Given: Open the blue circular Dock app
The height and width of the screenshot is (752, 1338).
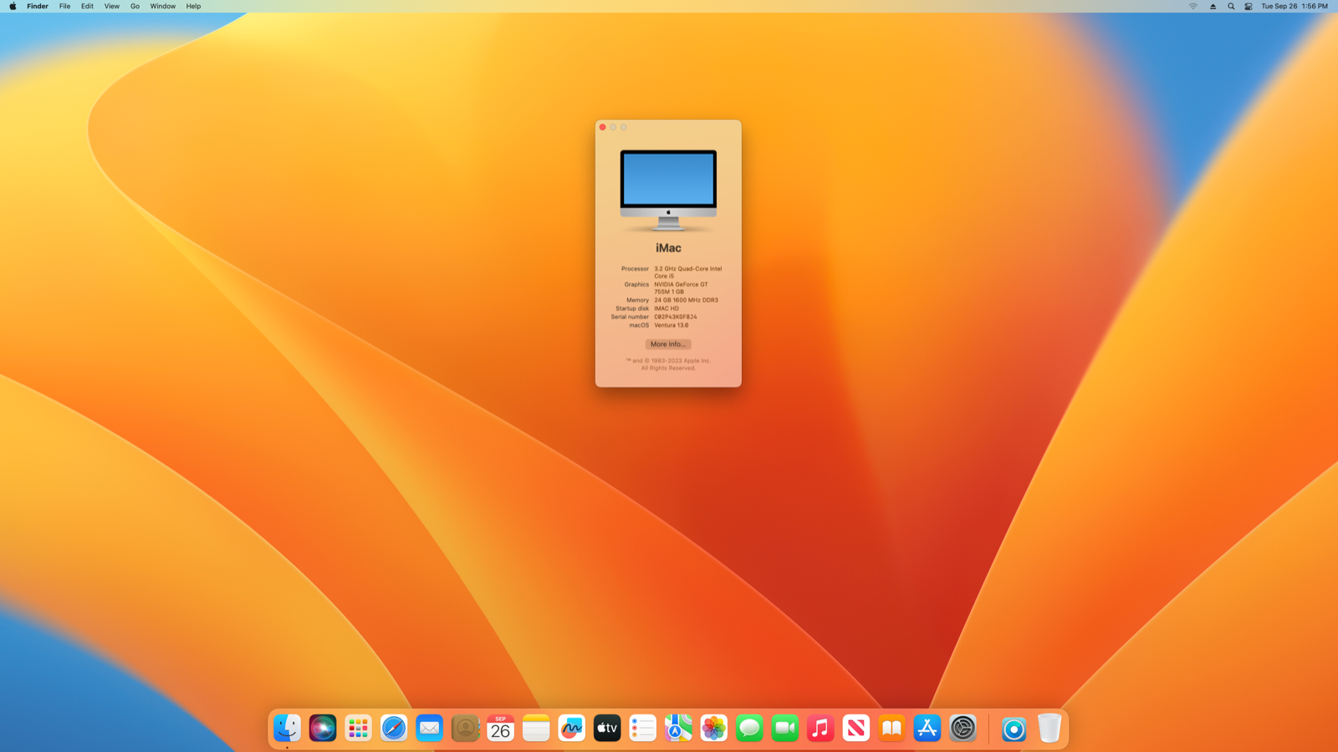Looking at the screenshot, I should [1014, 729].
